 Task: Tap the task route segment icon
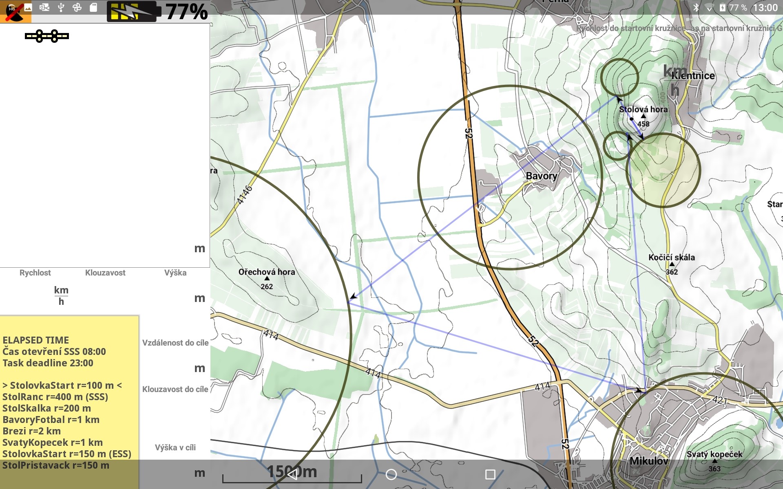pos(47,36)
